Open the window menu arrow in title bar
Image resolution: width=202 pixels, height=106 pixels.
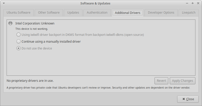4,3
